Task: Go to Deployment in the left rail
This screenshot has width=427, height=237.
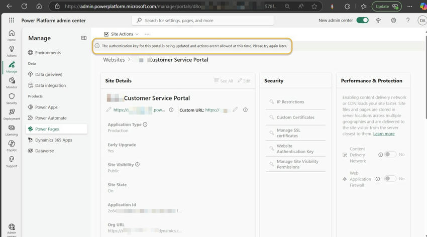Action: (x=11, y=114)
